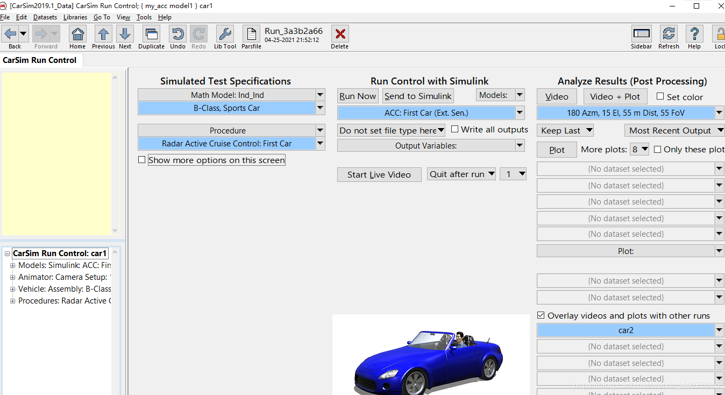Open the File menu
The image size is (725, 395).
click(5, 17)
